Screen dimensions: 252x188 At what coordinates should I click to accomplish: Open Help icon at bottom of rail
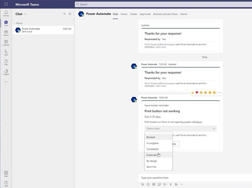pos(6,184)
